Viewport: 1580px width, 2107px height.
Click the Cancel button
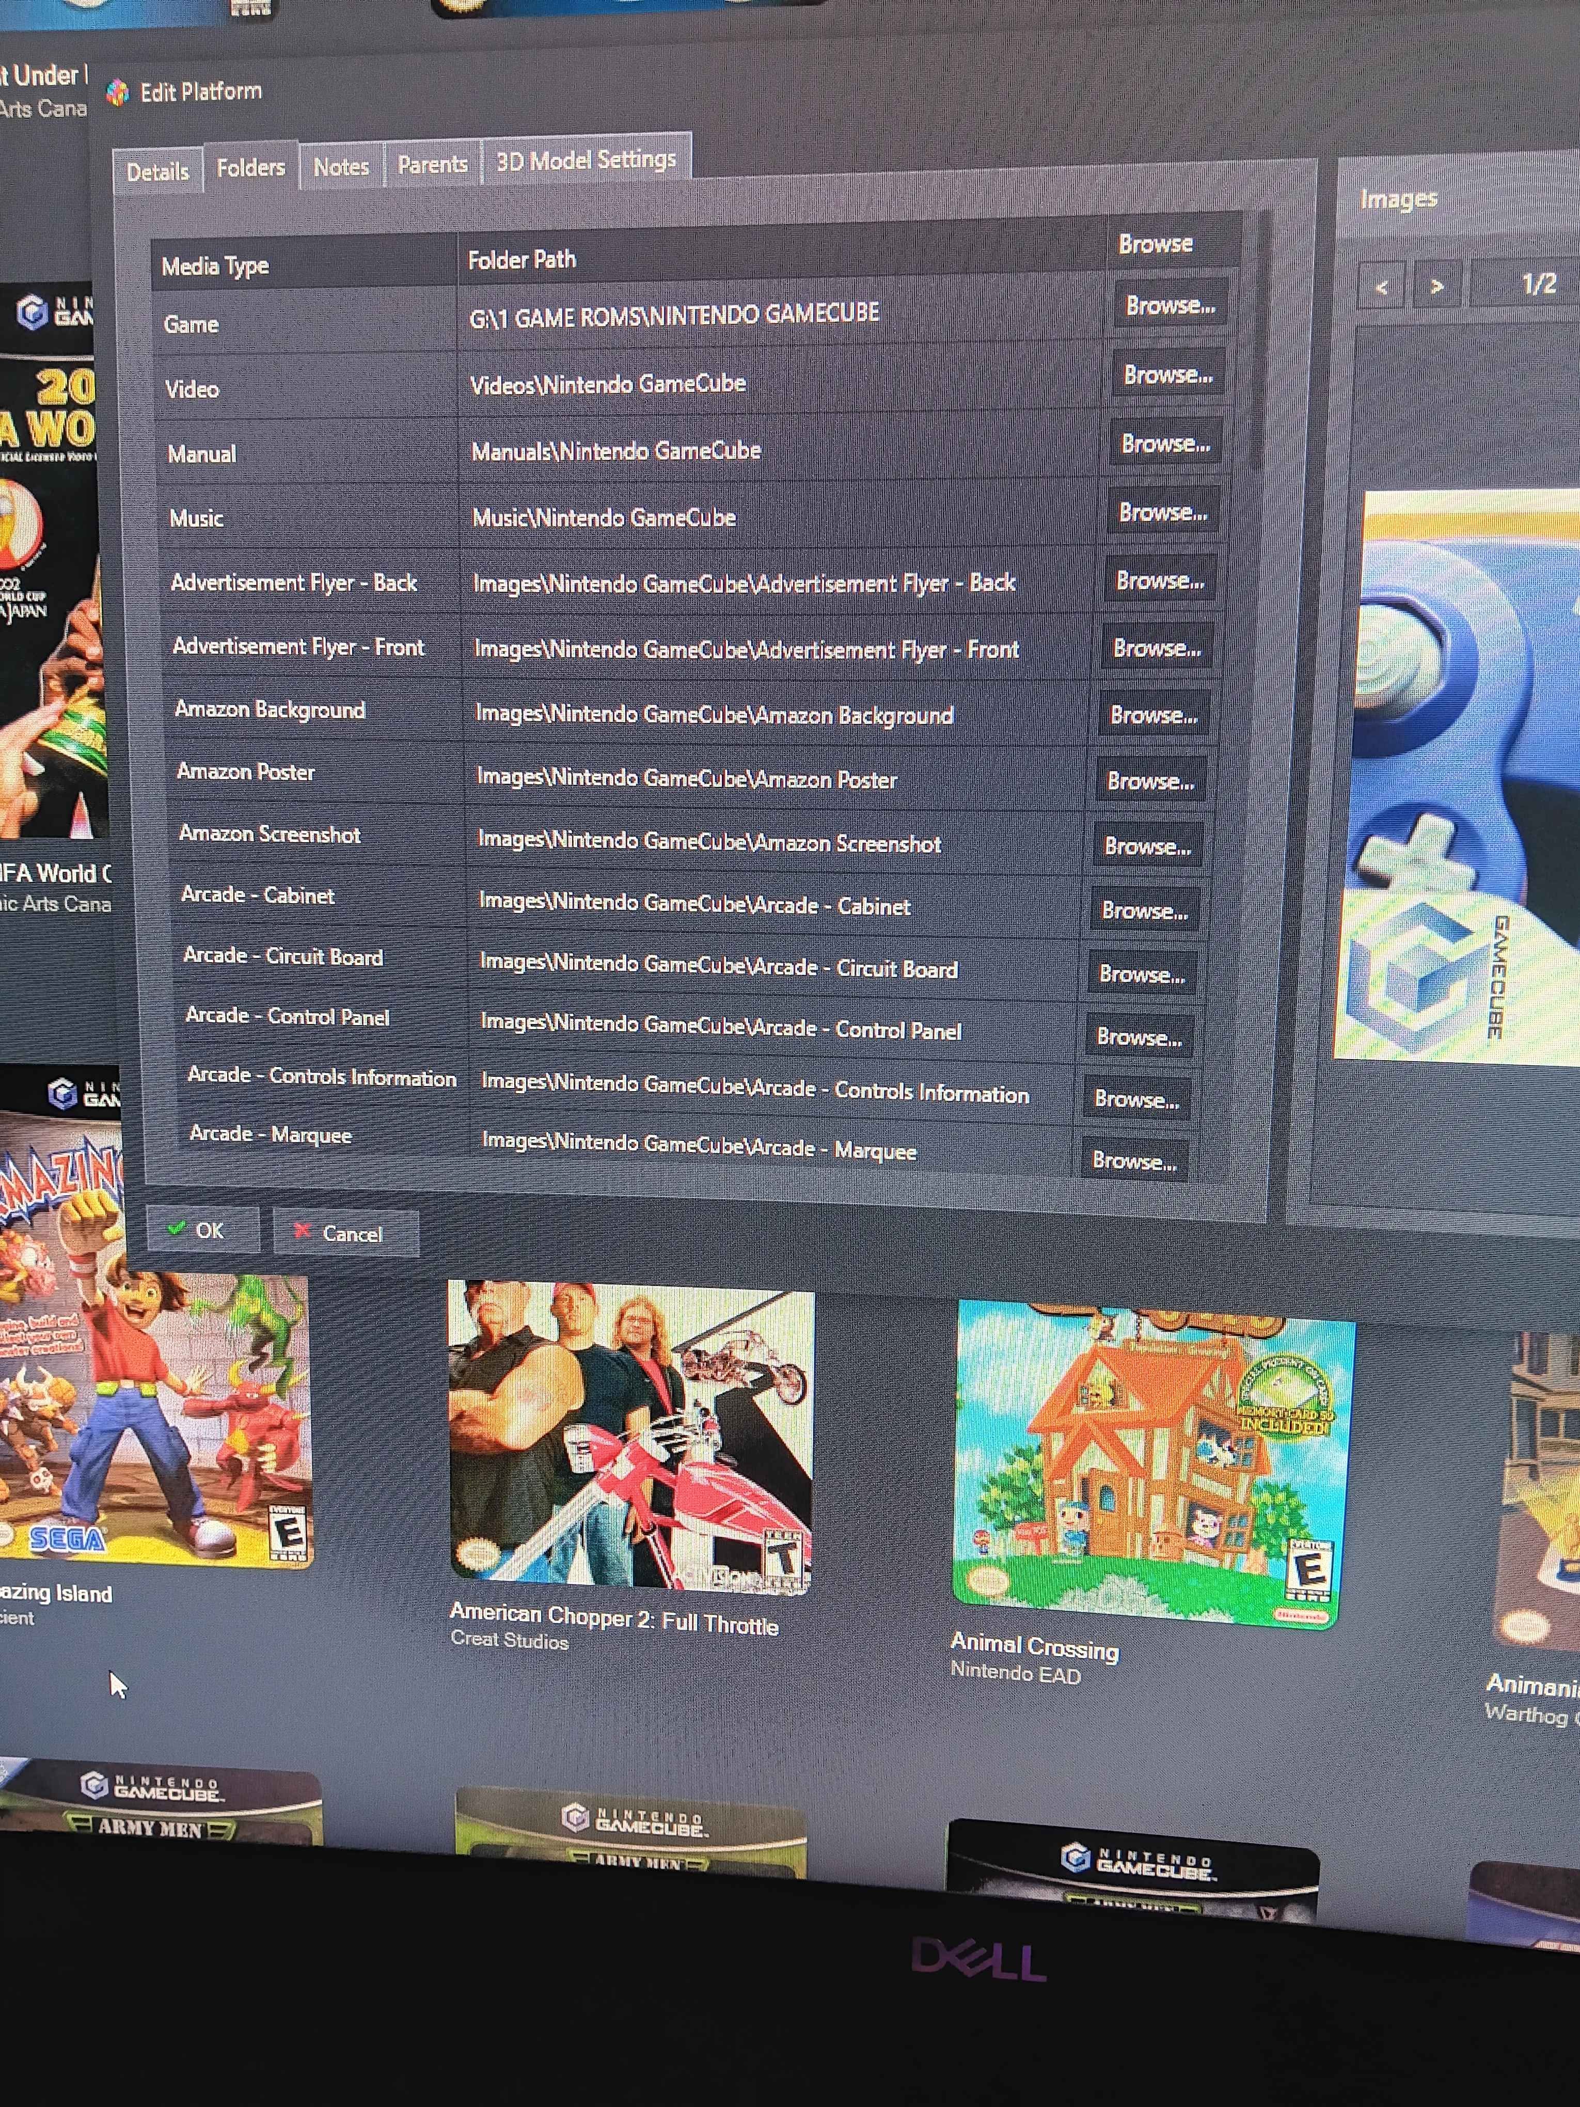pos(346,1234)
